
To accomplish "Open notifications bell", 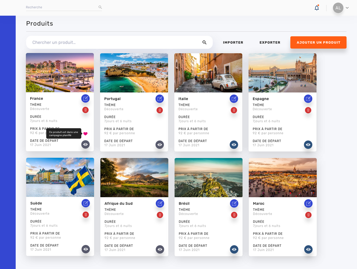I will (317, 8).
